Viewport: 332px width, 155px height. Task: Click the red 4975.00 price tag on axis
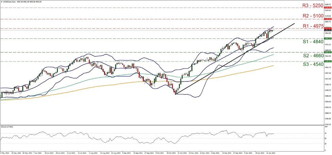pos(327,28)
